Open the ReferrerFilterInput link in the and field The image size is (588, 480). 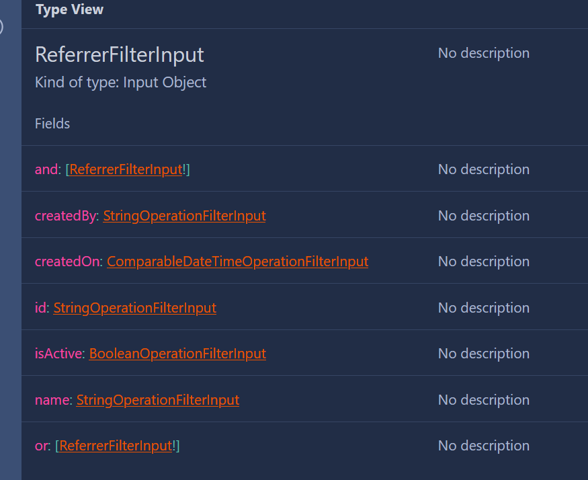click(x=125, y=169)
